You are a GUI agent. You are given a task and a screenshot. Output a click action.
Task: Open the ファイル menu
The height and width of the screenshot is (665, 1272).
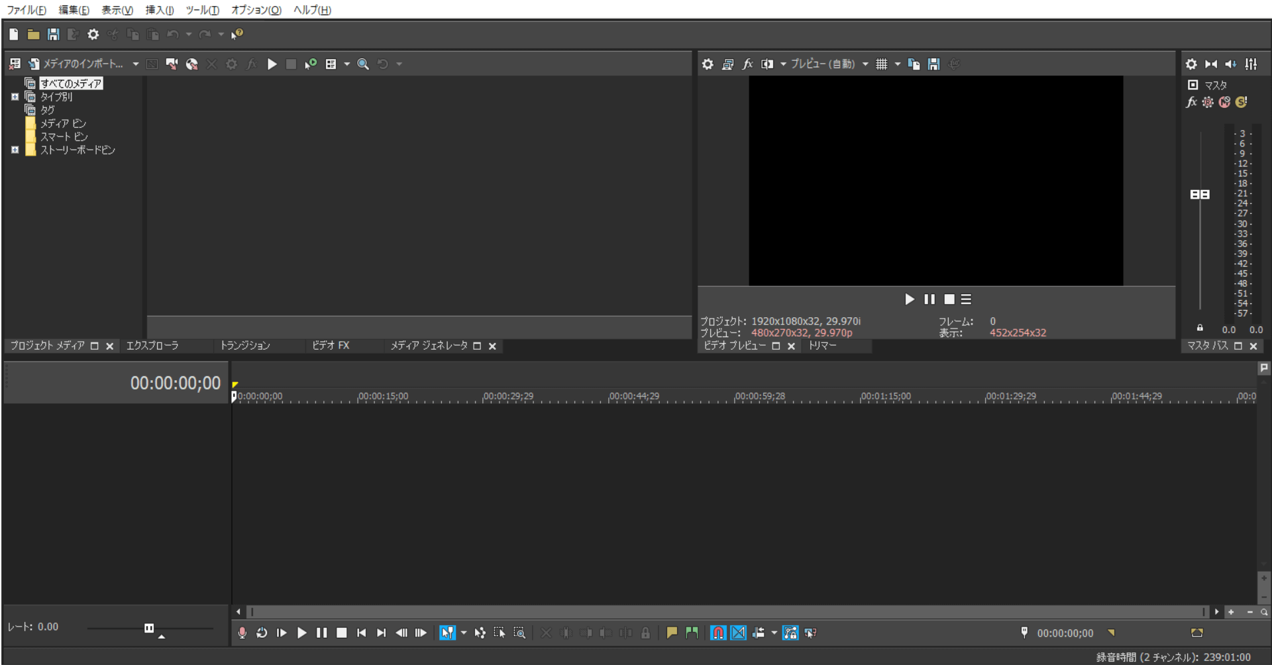pyautogui.click(x=26, y=10)
